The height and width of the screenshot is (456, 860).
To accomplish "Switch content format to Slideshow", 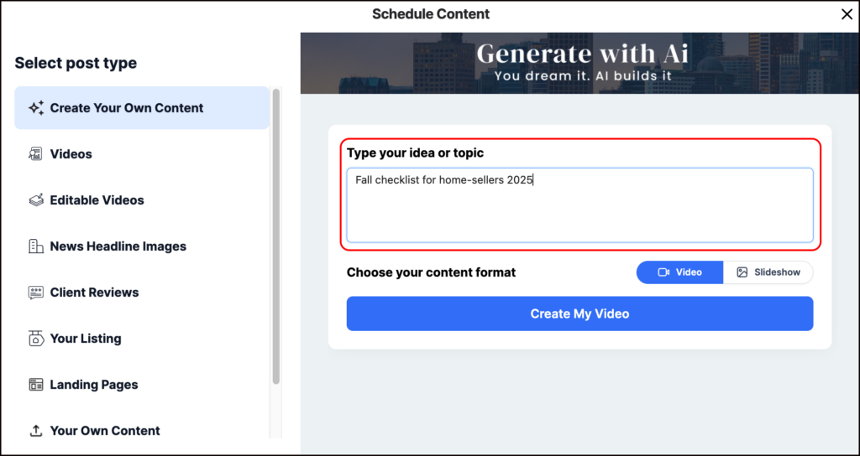I will point(768,272).
